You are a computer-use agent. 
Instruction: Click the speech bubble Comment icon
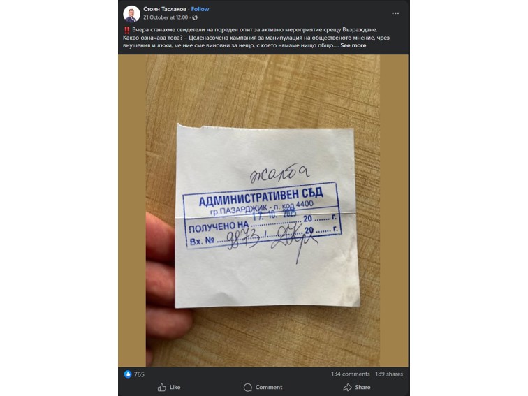[x=248, y=387]
